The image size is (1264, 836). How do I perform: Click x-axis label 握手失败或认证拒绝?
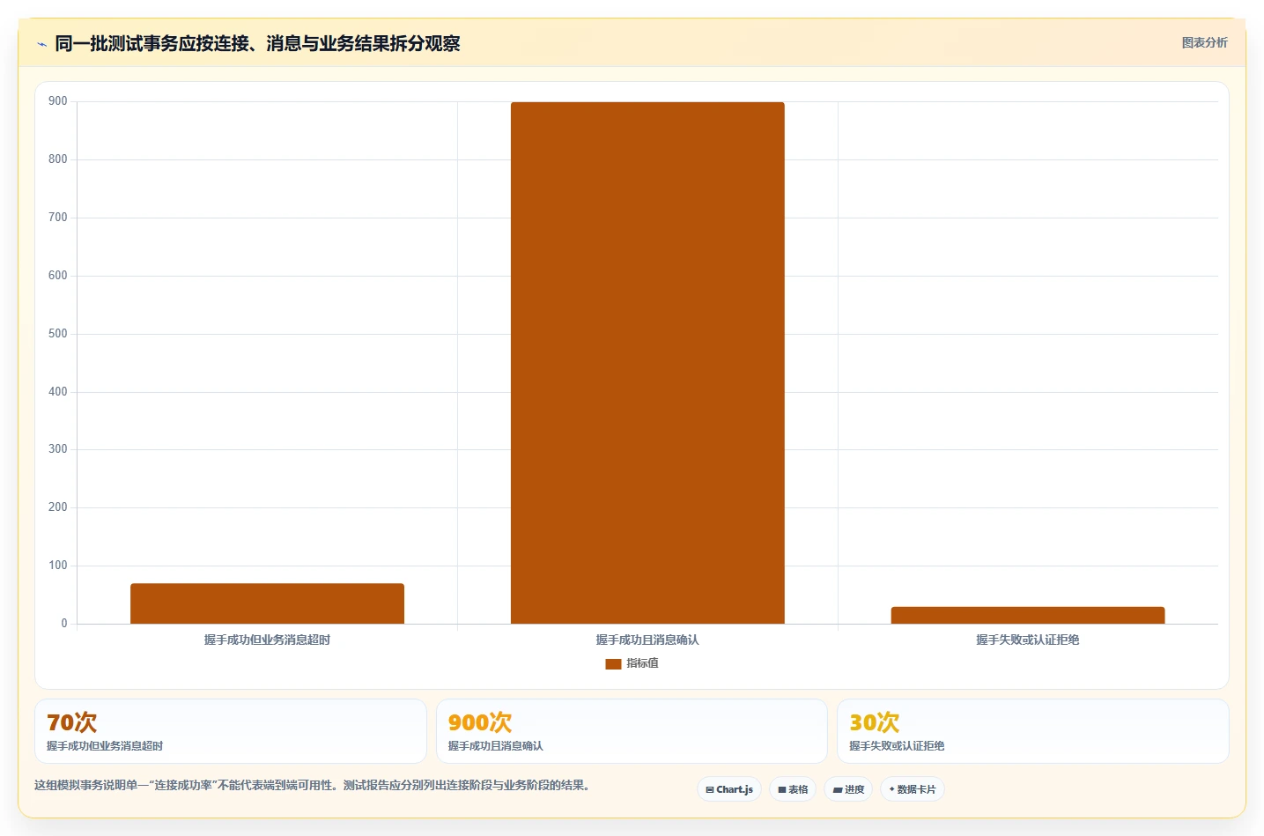(x=1028, y=640)
